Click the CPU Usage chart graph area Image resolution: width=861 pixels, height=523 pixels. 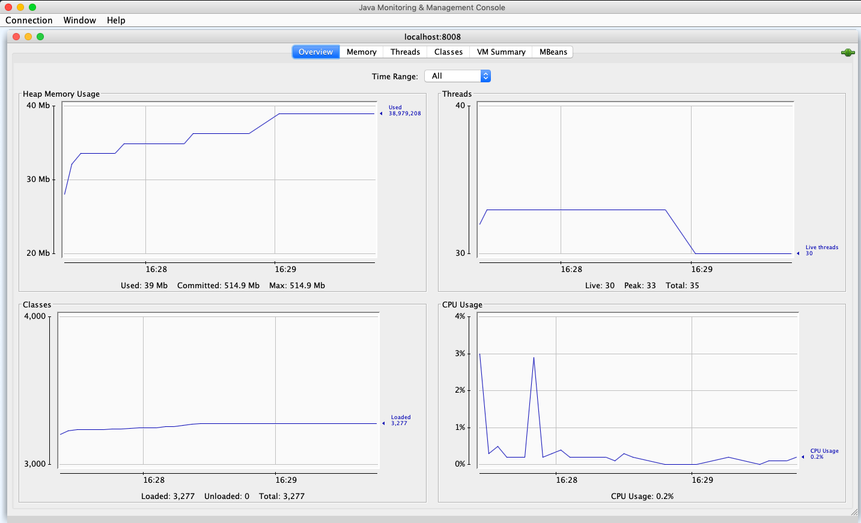(638, 390)
